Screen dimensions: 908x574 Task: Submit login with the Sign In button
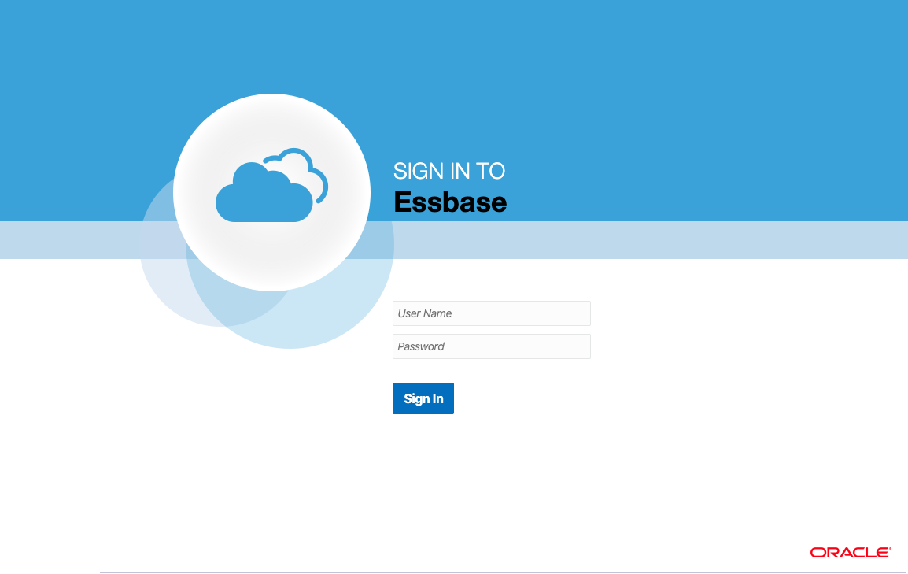tap(423, 398)
